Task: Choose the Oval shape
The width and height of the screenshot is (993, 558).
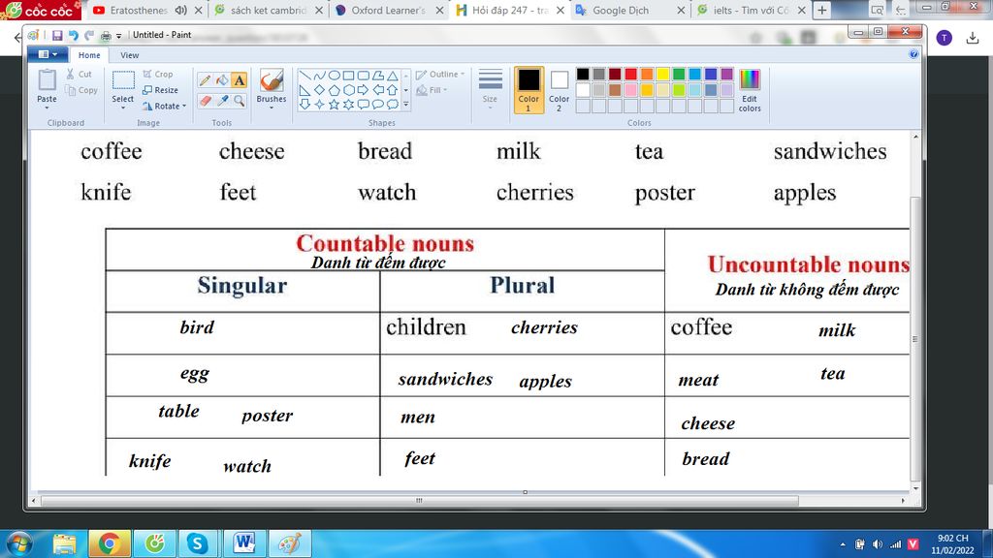Action: [335, 76]
